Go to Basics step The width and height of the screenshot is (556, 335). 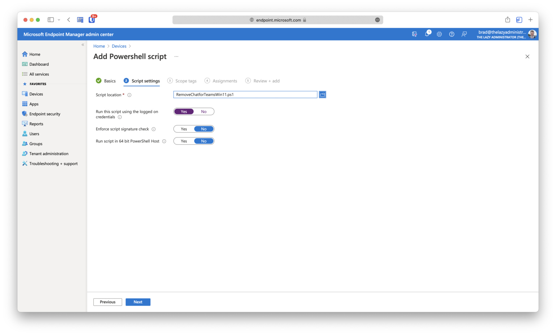tap(106, 81)
